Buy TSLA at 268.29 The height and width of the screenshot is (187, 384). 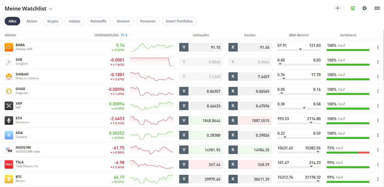click(250, 164)
